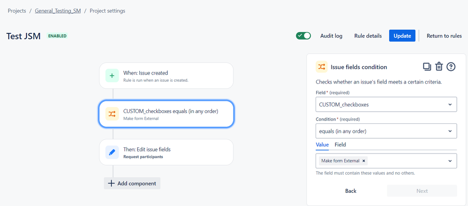Image resolution: width=468 pixels, height=206 pixels.
Task: Click the blue pencil edit action icon
Action: point(112,152)
